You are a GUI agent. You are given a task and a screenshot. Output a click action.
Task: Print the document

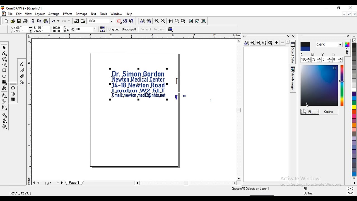tap(25, 21)
